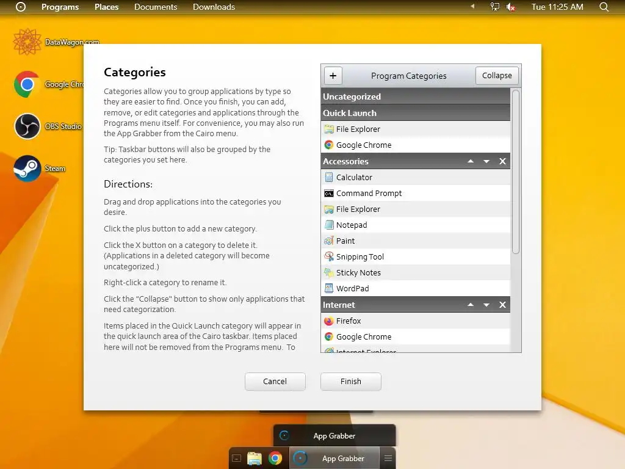This screenshot has height=469, width=625.
Task: Select Sticky Notes in the list
Action: click(415, 272)
